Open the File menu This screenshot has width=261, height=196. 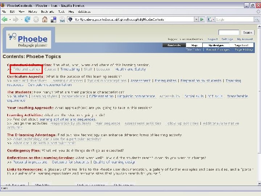(x=4, y=12)
